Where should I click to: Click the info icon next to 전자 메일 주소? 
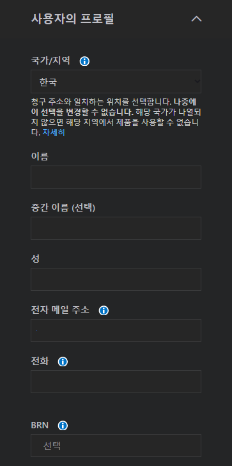tap(104, 311)
